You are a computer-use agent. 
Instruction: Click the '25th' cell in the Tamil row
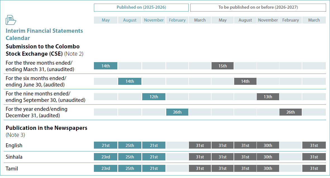tap(130, 168)
